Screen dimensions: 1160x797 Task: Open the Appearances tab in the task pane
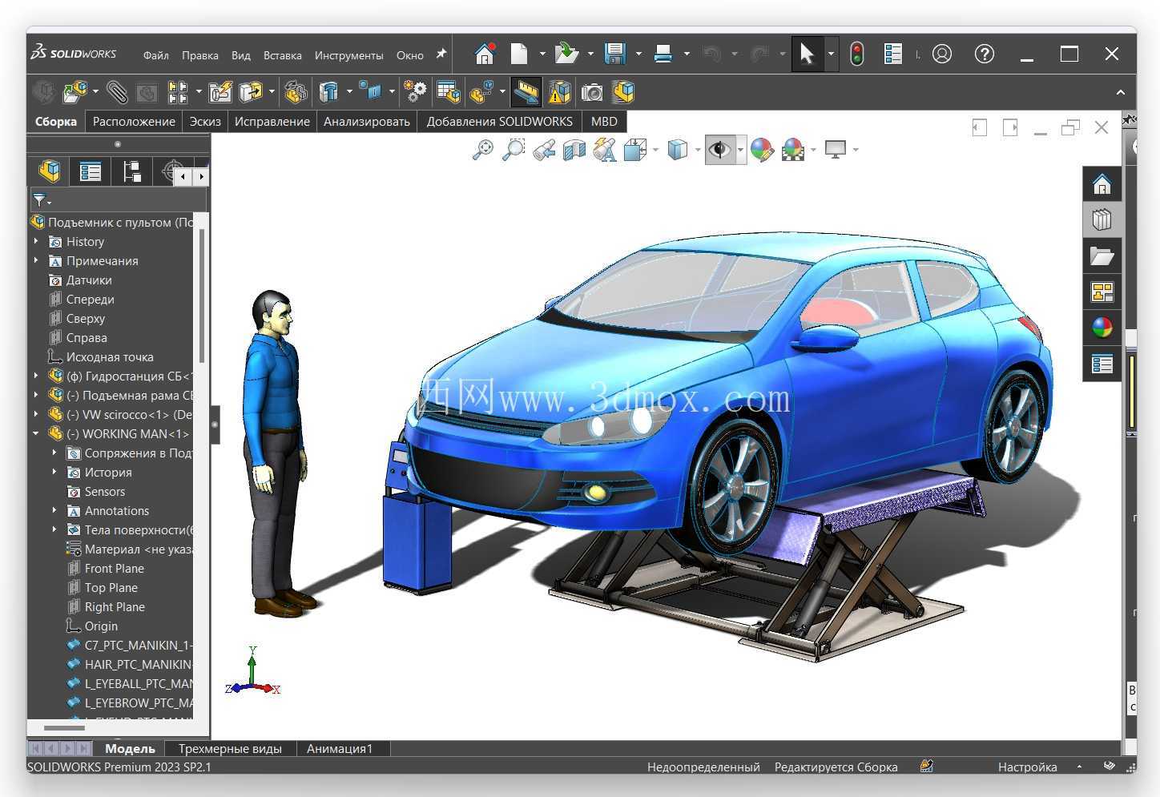(1102, 327)
